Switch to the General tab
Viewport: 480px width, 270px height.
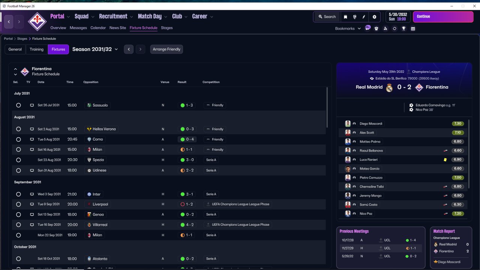click(15, 49)
